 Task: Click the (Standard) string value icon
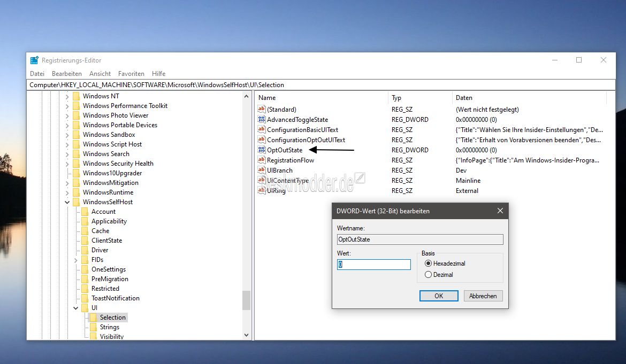click(262, 109)
